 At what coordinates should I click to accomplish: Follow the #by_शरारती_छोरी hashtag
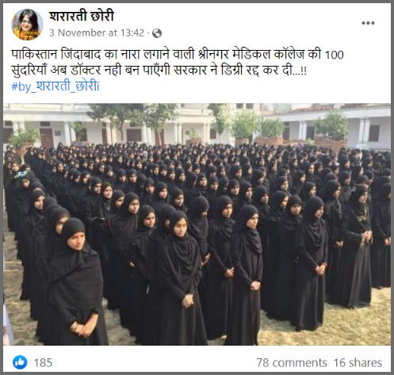[x=55, y=86]
